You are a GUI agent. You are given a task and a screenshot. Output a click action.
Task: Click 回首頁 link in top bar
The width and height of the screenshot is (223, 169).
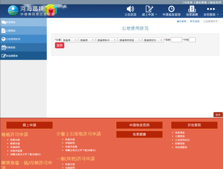coord(188,3)
